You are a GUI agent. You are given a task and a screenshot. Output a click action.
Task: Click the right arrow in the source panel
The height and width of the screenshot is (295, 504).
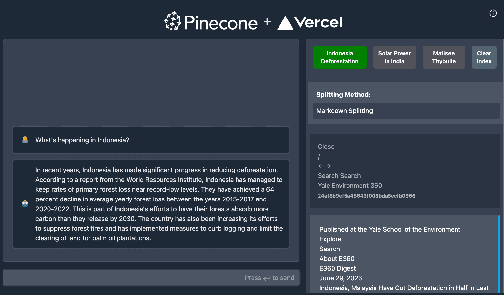click(328, 166)
